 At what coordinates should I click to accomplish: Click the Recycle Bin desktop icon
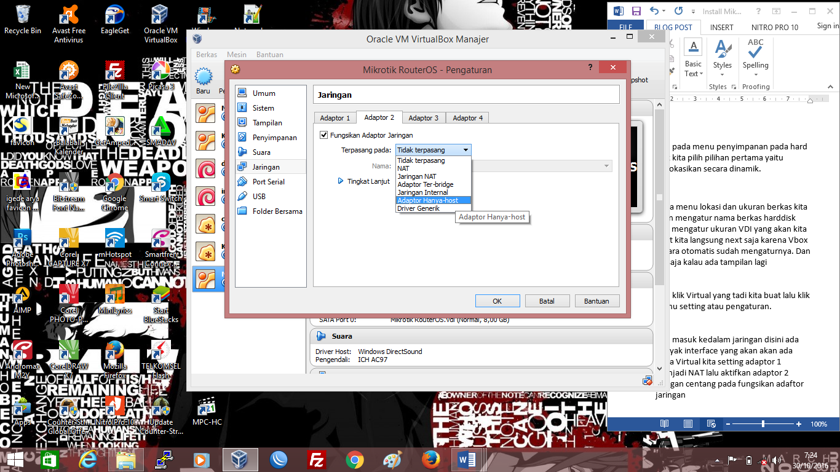pos(23,20)
